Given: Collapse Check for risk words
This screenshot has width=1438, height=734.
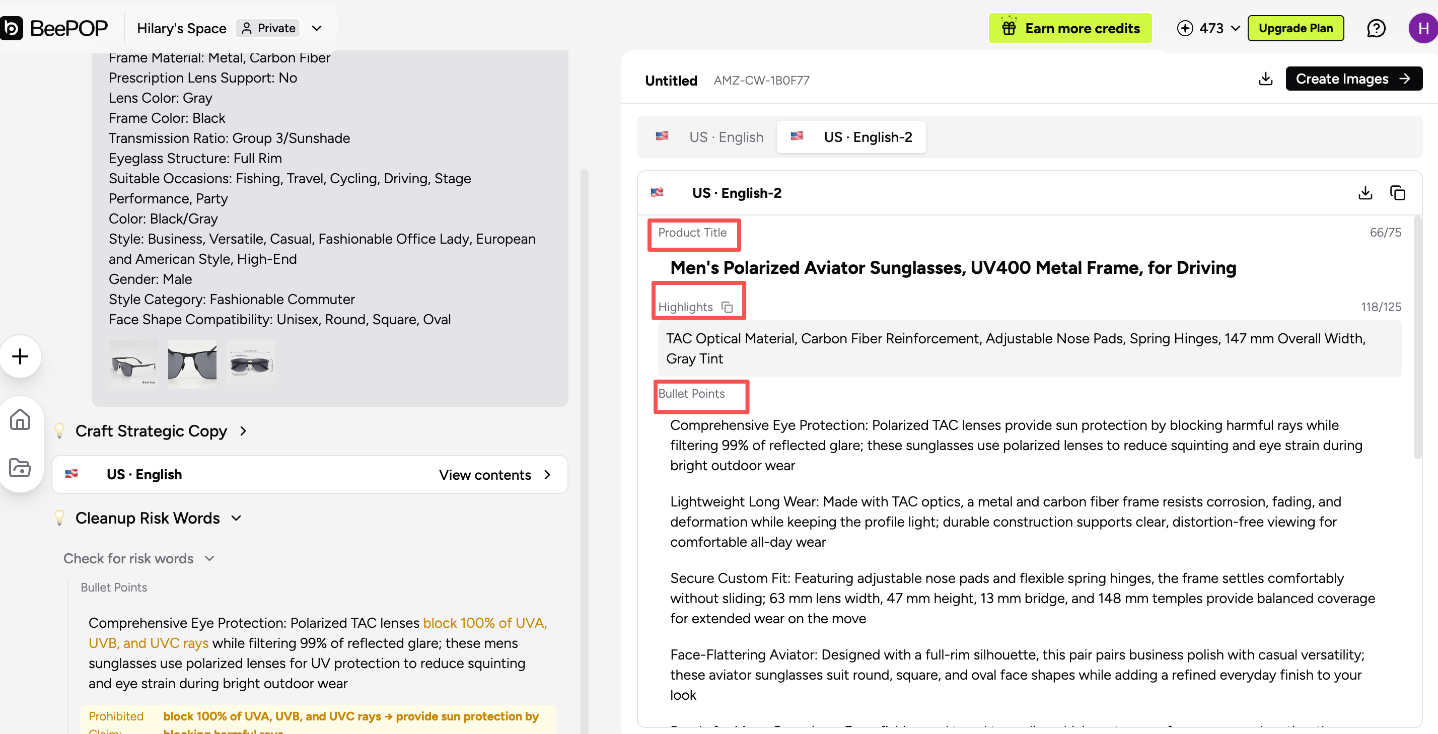Looking at the screenshot, I should point(209,558).
